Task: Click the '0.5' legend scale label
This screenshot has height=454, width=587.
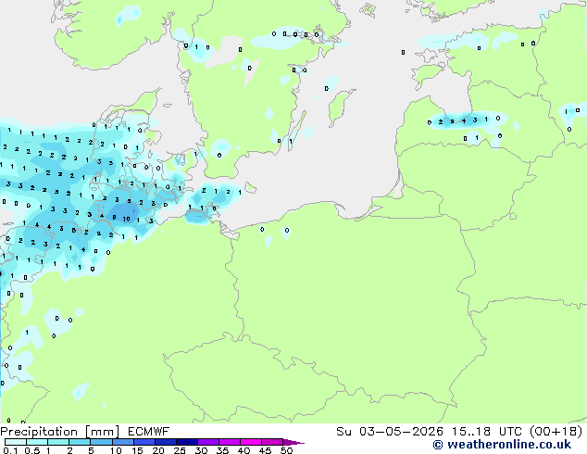Action: [32, 450]
